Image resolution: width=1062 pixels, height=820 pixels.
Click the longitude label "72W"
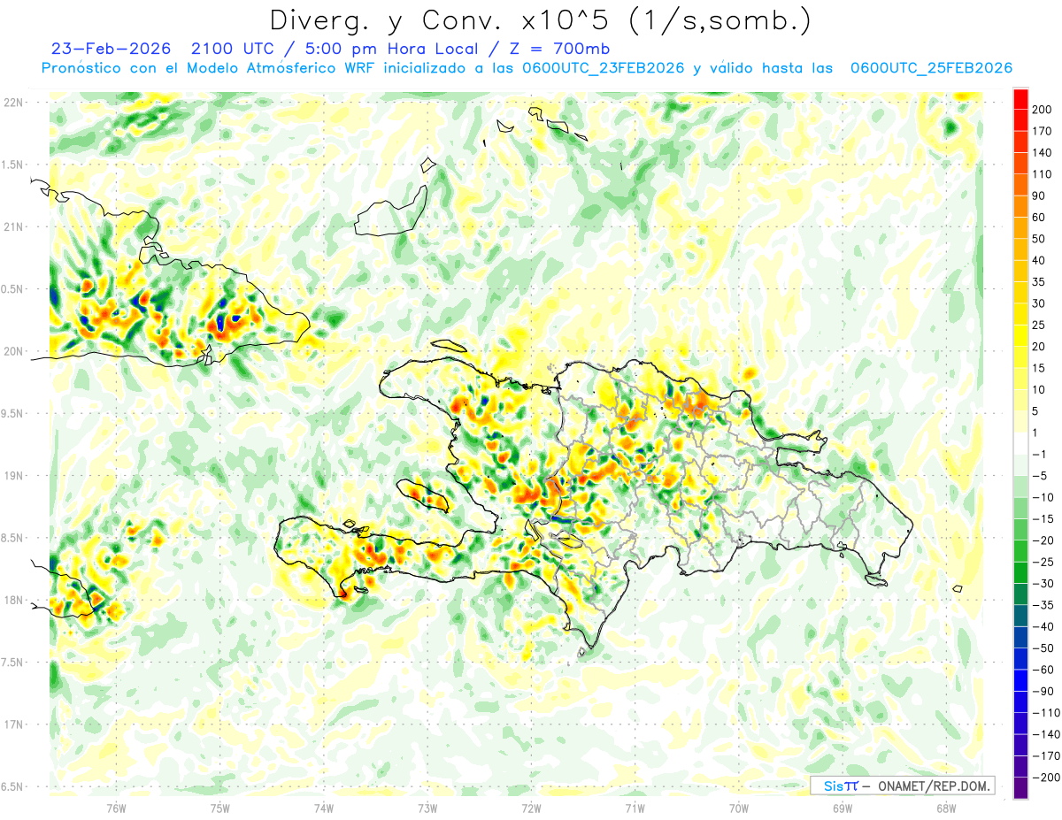point(531,808)
